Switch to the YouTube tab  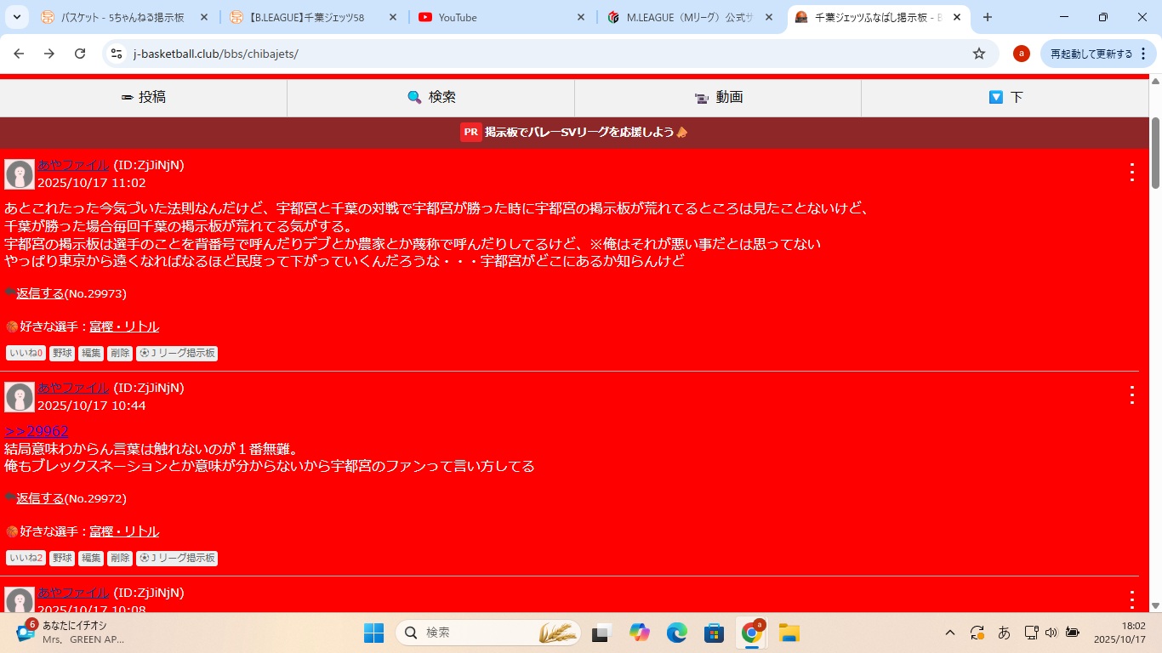502,17
